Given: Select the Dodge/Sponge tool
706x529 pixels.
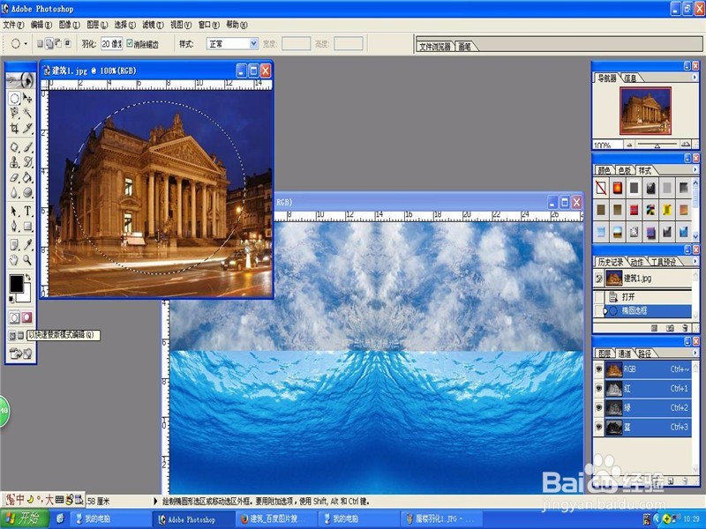Looking at the screenshot, I should pyautogui.click(x=27, y=192).
